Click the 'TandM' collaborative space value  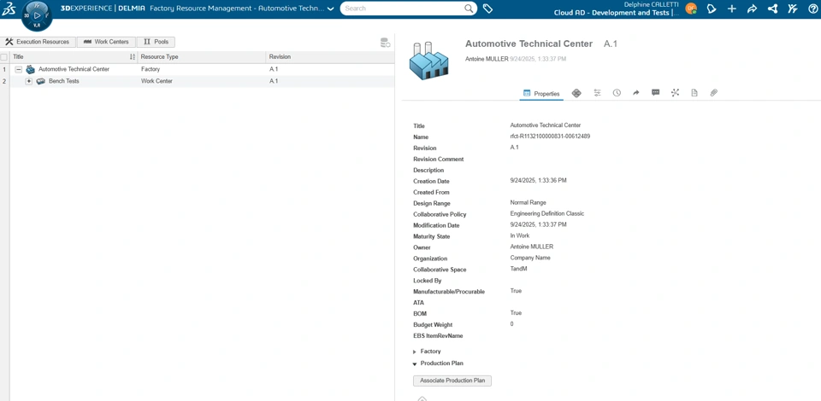[518, 269]
